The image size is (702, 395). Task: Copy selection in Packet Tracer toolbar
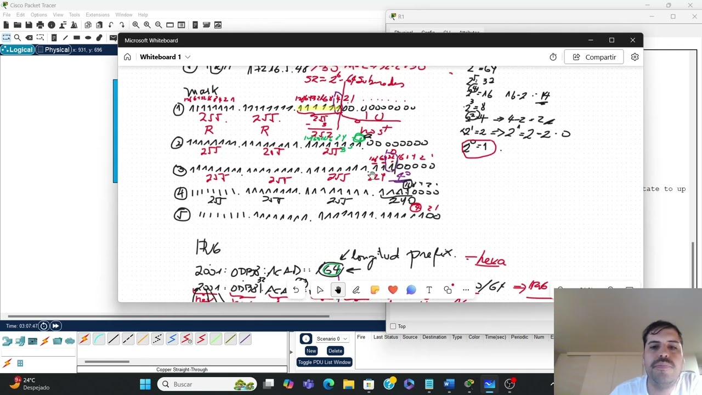tap(88, 25)
